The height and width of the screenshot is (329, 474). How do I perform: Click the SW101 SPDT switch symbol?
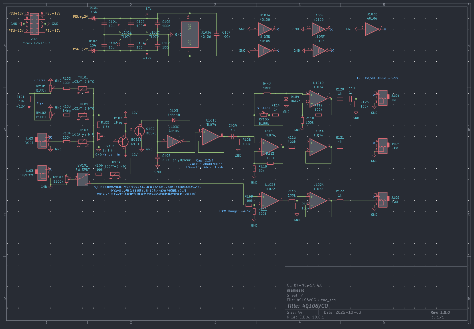[x=83, y=179]
